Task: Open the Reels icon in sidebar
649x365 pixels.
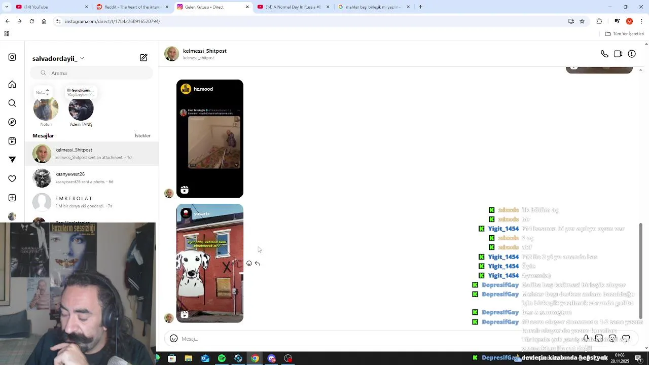Action: click(x=12, y=141)
